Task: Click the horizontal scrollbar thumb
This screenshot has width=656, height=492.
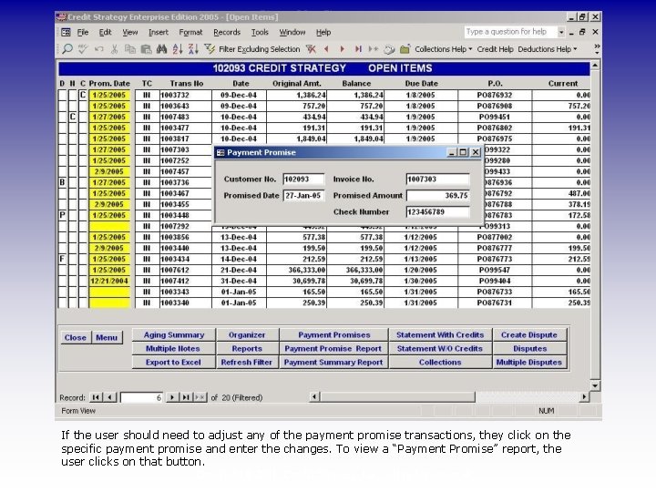Action: coord(397,396)
